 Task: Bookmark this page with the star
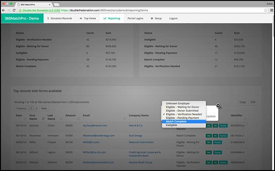coord(265,10)
